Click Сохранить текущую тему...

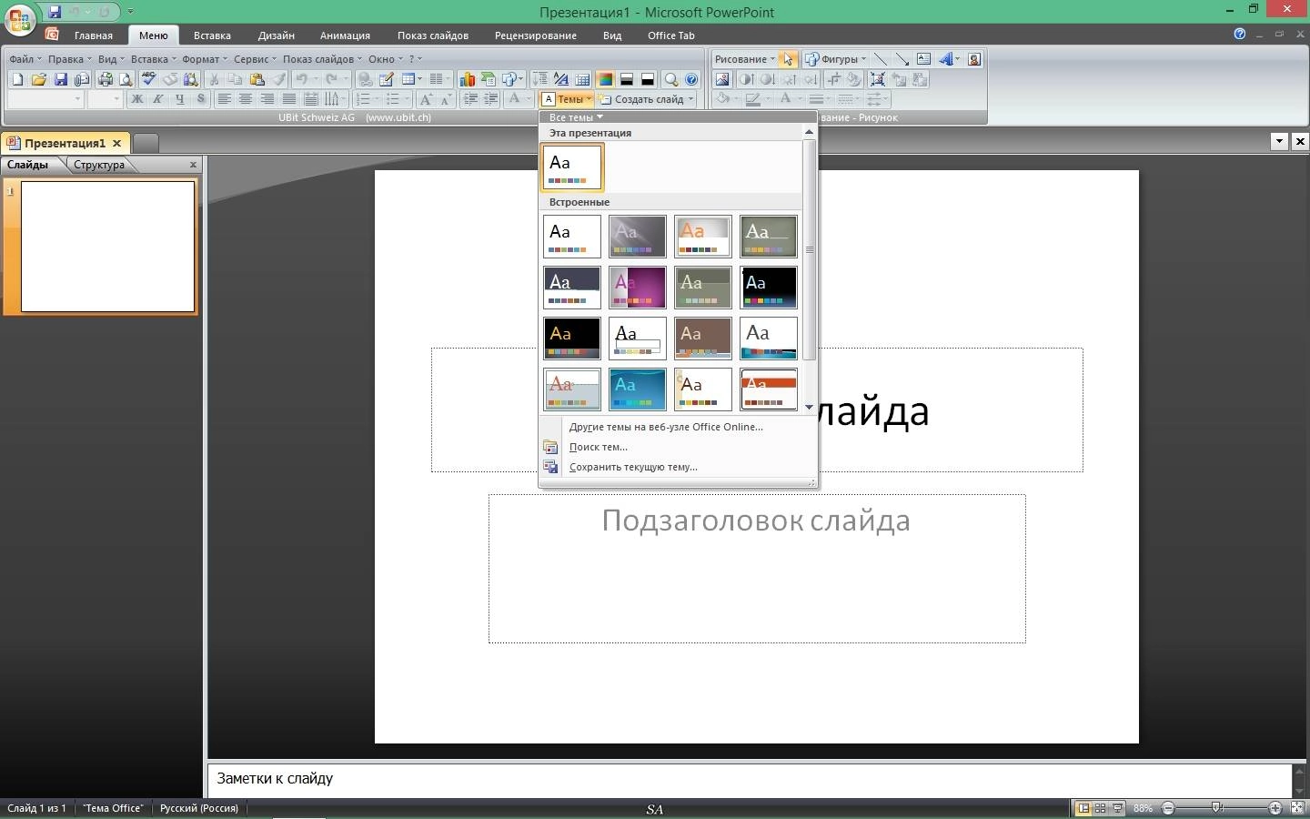(633, 467)
